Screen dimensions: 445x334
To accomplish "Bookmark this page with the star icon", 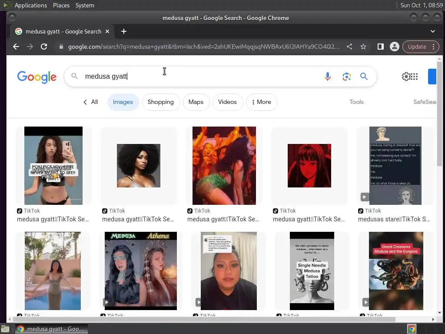I will [x=363, y=47].
